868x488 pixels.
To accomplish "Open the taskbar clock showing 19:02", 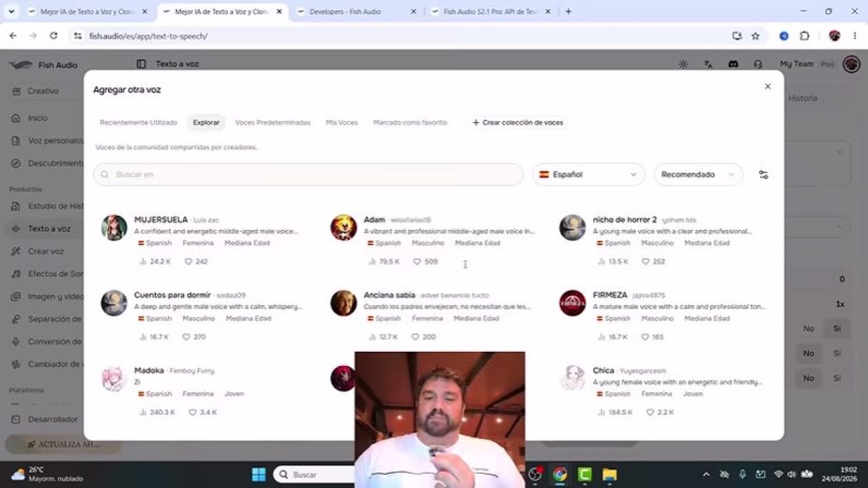I will 839,474.
